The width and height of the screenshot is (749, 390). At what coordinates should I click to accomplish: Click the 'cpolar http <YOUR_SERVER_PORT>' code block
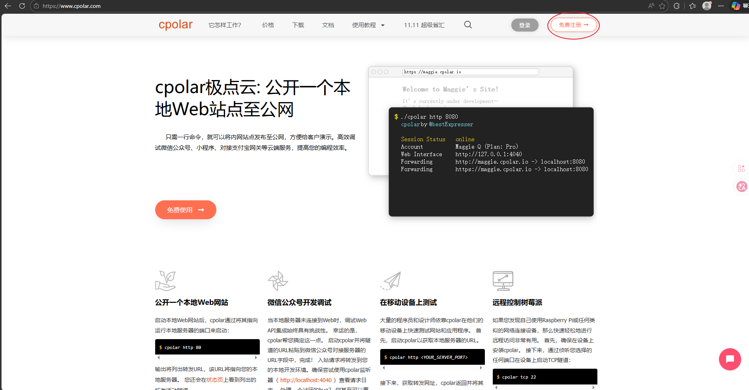tap(432, 357)
